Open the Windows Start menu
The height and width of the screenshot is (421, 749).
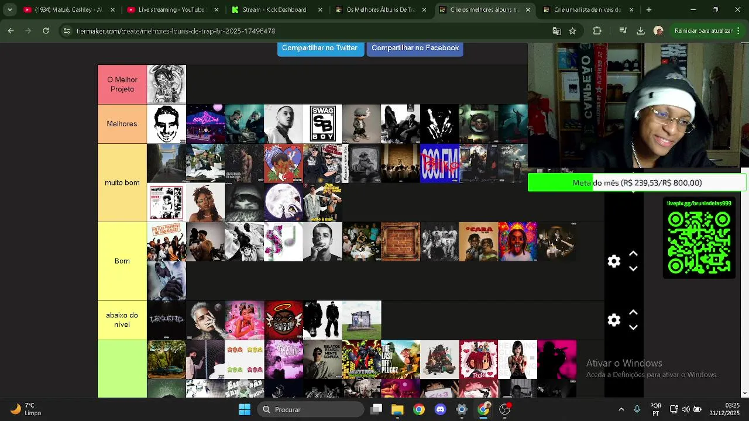click(x=245, y=409)
